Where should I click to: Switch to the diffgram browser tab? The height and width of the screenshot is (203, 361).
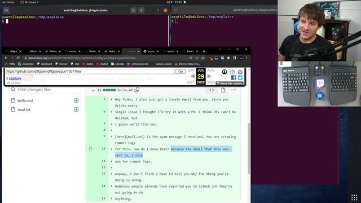(x=13, y=51)
